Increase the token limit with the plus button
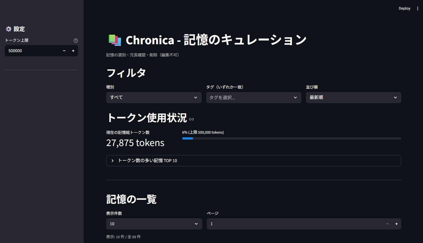 pyautogui.click(x=73, y=51)
